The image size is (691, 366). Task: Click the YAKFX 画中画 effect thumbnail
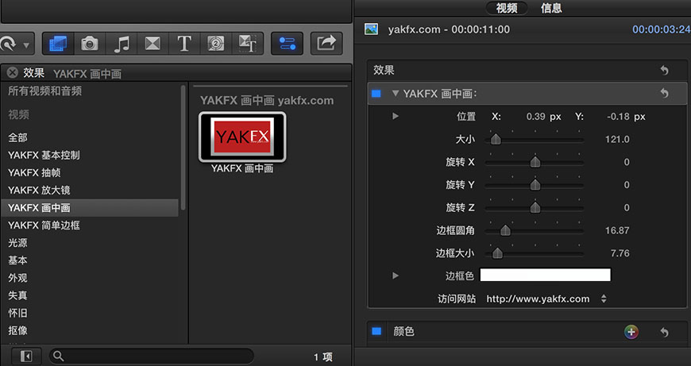click(x=242, y=137)
